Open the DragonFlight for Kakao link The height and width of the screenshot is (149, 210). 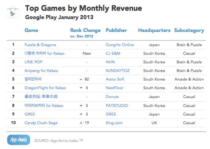[x=45, y=88]
